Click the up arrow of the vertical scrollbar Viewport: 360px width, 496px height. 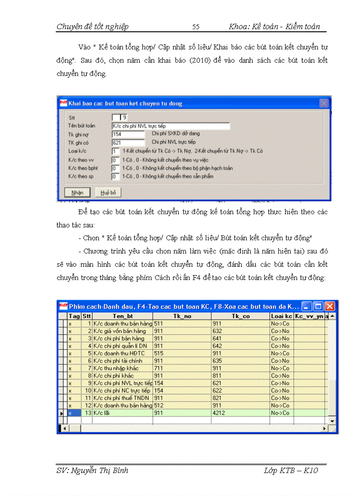[332, 316]
